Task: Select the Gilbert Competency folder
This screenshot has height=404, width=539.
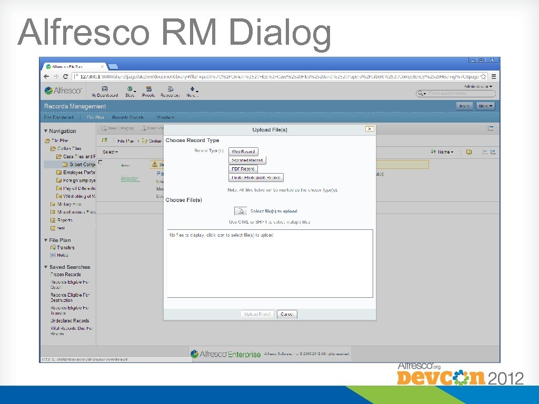Action: [79, 164]
